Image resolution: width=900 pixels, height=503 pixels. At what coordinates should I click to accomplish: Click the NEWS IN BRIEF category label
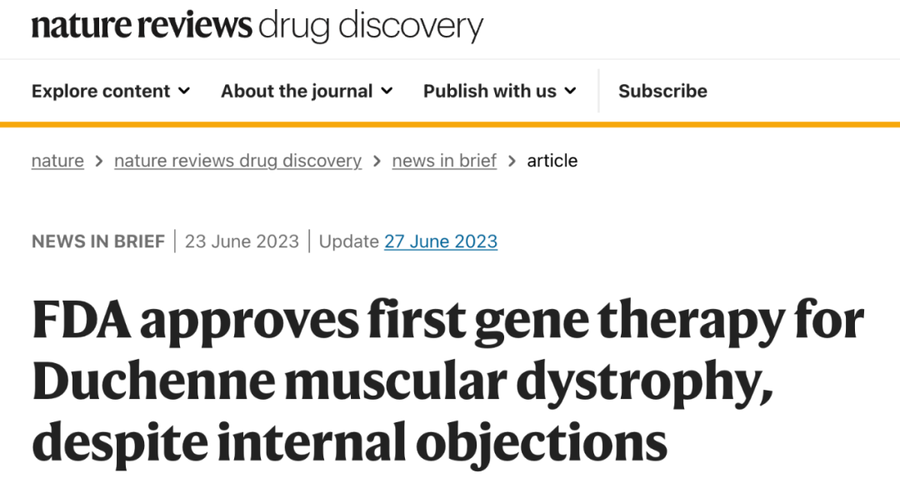(x=97, y=242)
